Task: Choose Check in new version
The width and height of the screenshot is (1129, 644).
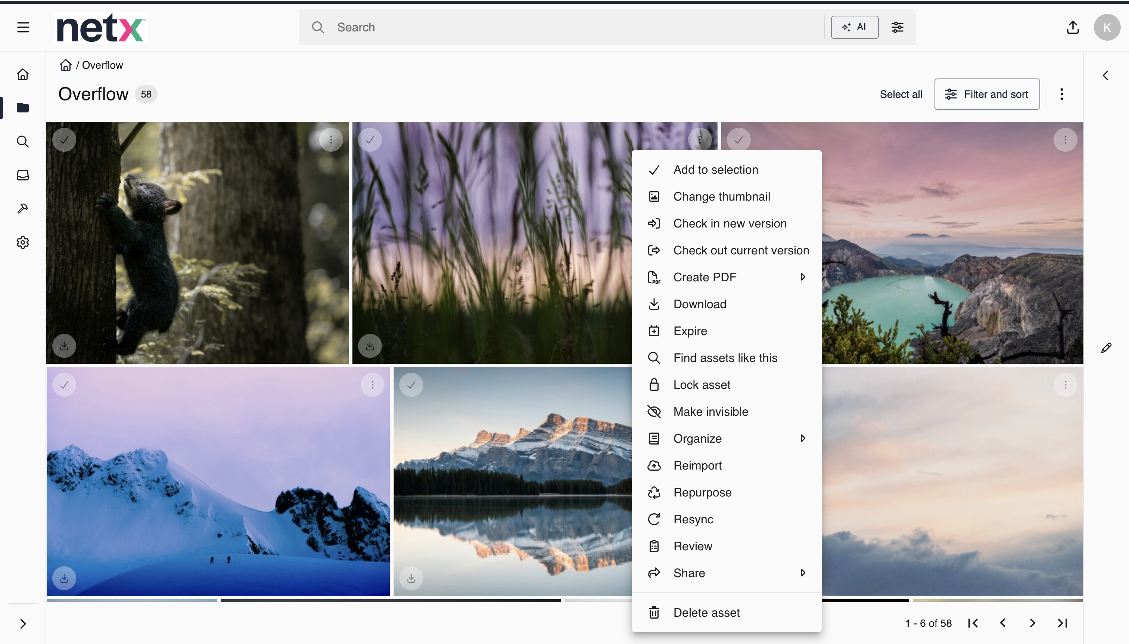Action: coord(726,223)
